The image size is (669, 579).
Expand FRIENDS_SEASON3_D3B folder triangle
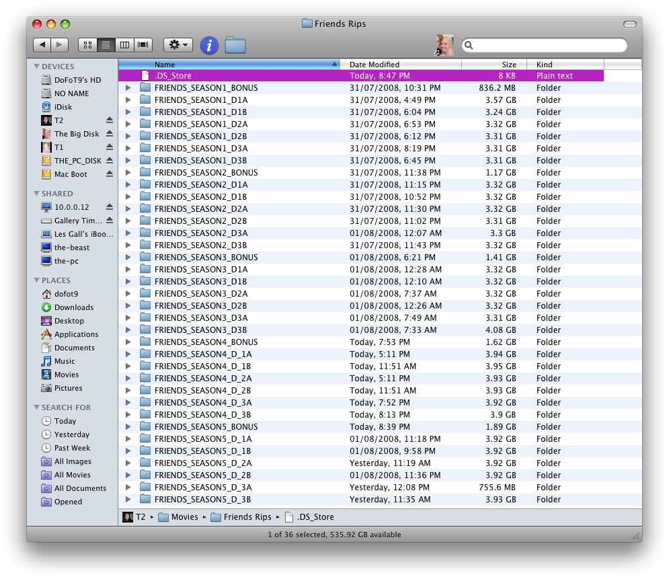pos(128,330)
